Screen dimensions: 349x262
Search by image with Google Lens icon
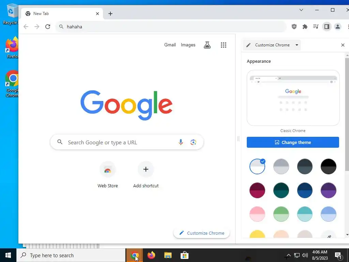click(x=194, y=142)
